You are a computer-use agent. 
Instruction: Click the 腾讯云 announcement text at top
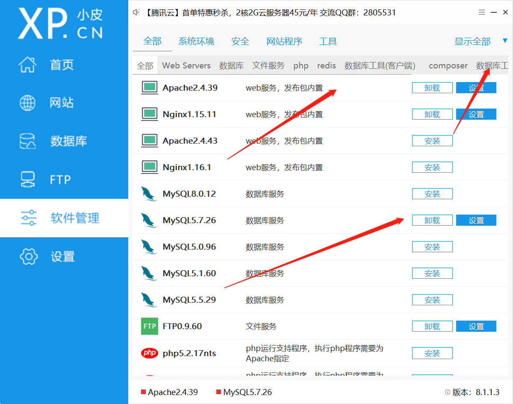click(270, 13)
